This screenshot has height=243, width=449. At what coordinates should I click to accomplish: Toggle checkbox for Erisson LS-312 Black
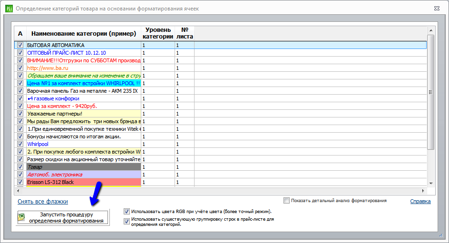pos(20,182)
